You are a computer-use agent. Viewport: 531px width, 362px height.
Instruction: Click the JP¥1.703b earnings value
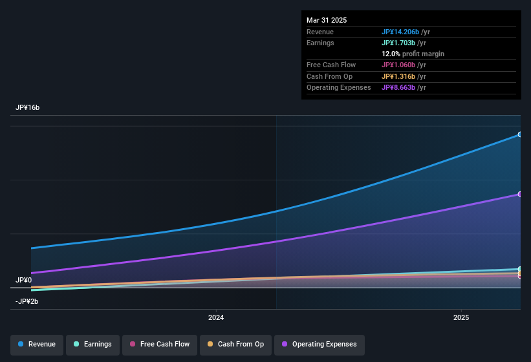pos(398,43)
